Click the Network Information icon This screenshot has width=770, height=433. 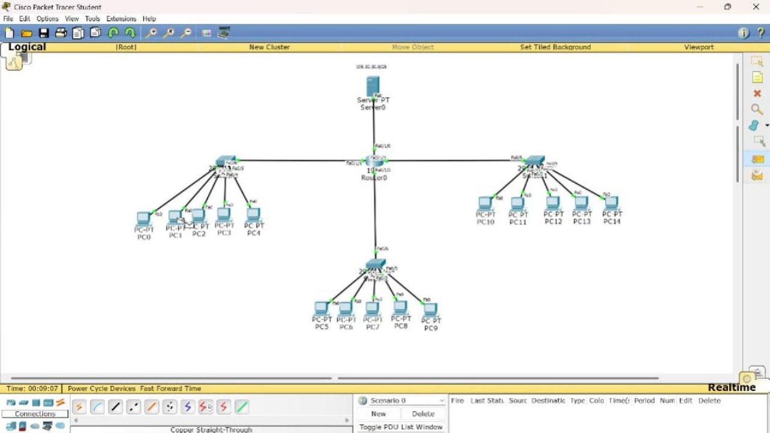(744, 33)
